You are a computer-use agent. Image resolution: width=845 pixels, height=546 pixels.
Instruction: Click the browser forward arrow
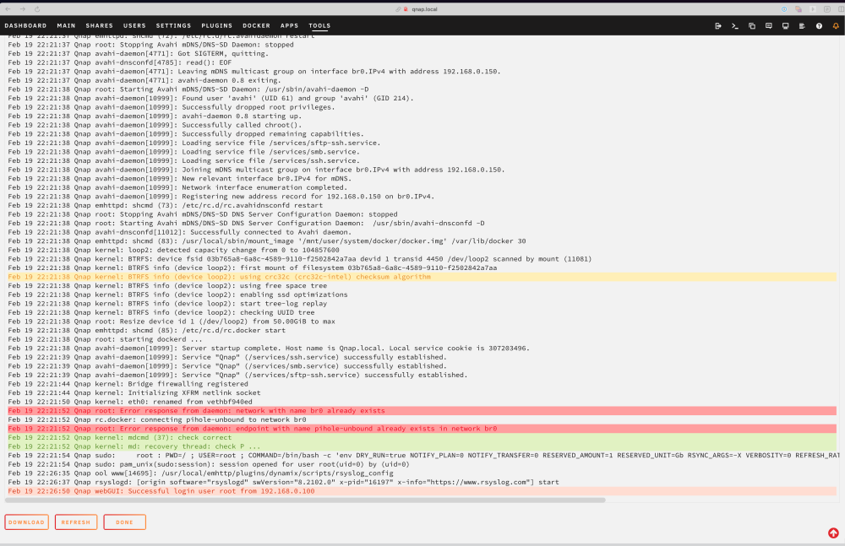pyautogui.click(x=23, y=9)
